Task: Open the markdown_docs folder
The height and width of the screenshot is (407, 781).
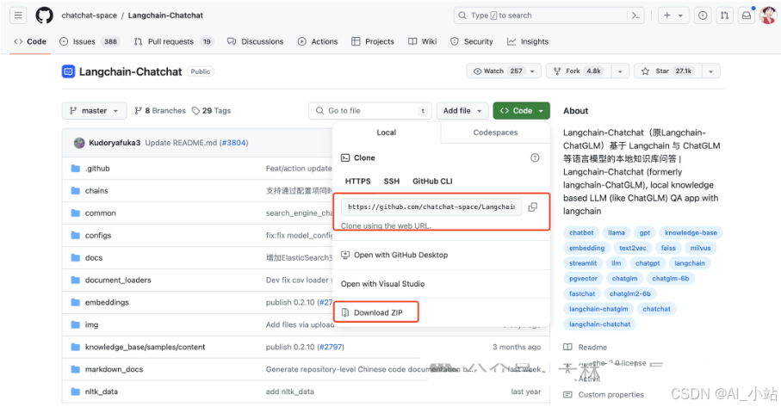Action: point(114,369)
